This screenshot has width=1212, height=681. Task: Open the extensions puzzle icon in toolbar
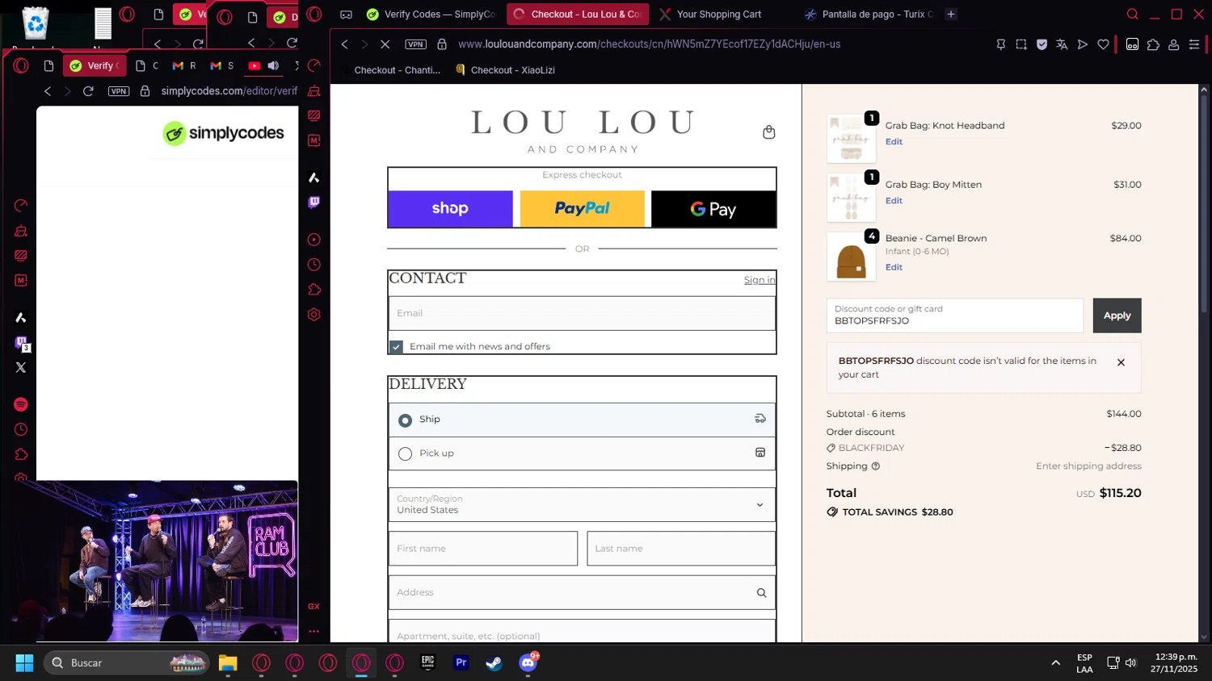coord(1153,44)
